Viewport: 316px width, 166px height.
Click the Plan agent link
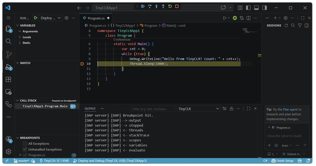click(x=290, y=109)
